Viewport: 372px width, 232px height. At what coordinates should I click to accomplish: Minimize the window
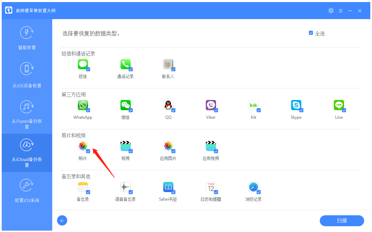point(350,11)
